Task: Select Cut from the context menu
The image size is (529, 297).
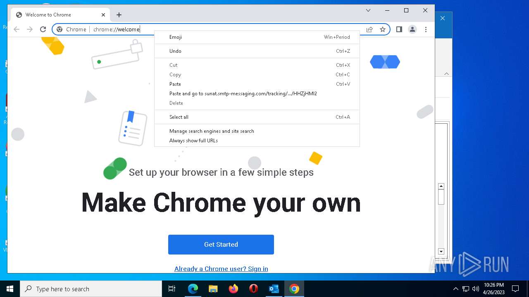Action: [x=257, y=65]
